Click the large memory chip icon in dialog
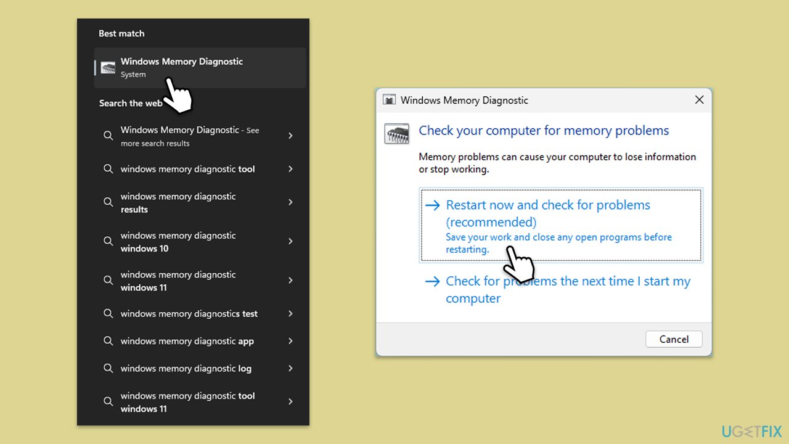Viewport: 789px width, 444px height. point(396,133)
